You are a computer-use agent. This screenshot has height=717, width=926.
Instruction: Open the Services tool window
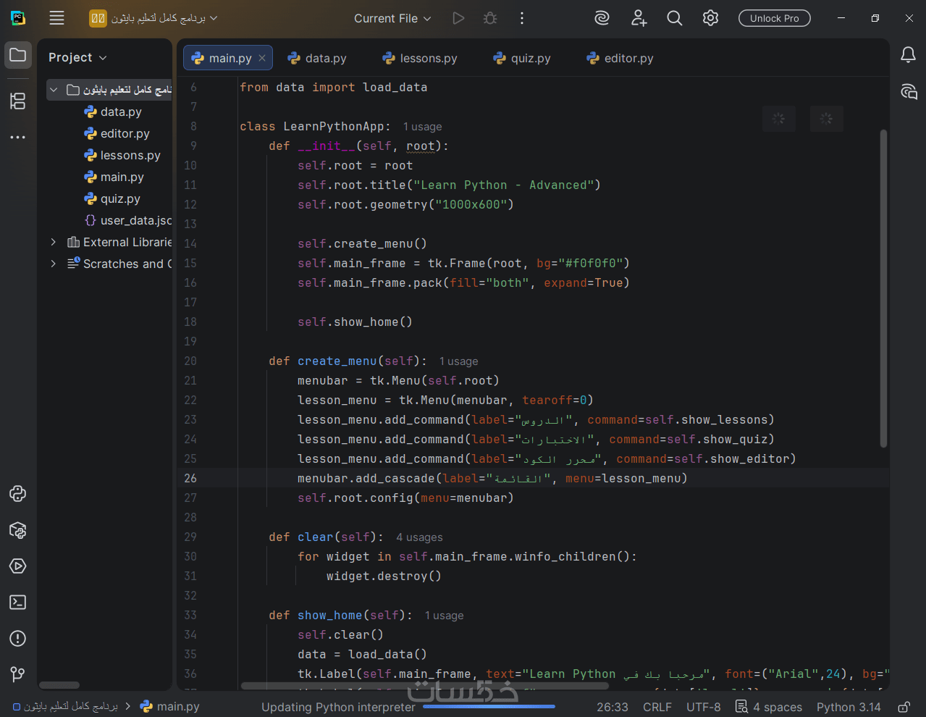[18, 566]
